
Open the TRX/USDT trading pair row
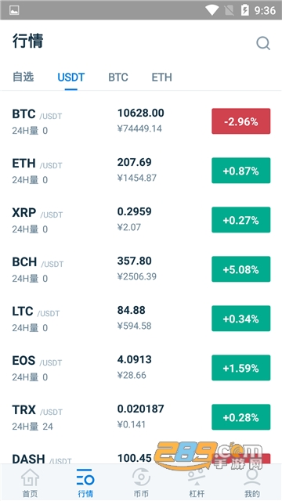pyautogui.click(x=141, y=417)
